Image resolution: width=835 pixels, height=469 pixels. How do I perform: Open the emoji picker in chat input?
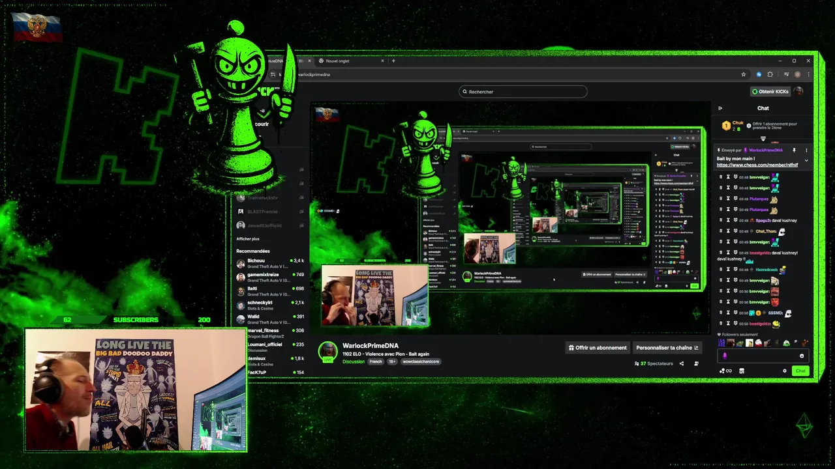pyautogui.click(x=802, y=356)
